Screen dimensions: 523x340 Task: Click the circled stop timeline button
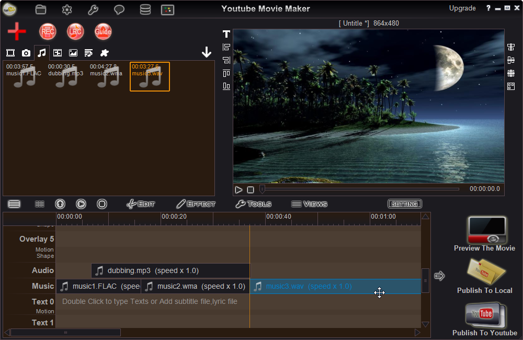102,204
